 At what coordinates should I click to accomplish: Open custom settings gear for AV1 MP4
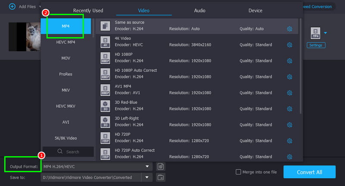[289, 93]
